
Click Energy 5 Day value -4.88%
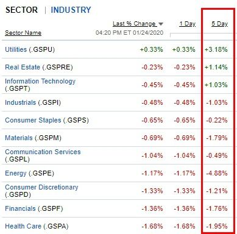[x=217, y=173]
